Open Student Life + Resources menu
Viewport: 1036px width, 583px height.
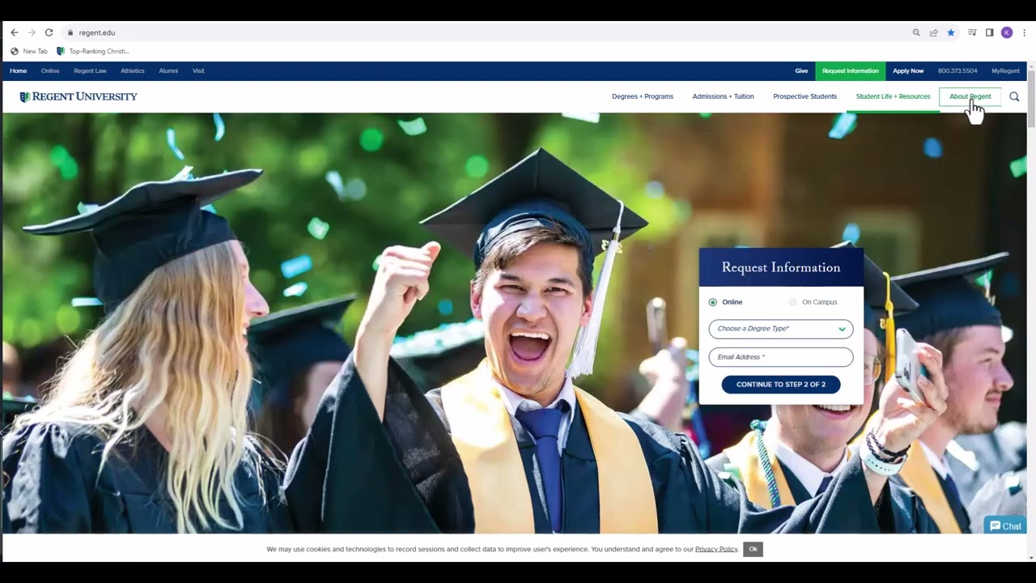click(893, 96)
